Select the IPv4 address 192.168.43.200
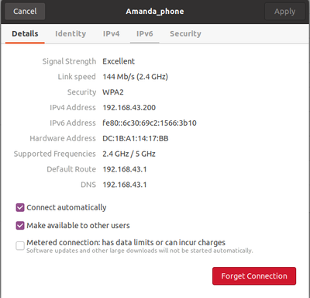The width and height of the screenshot is (310, 298). pyautogui.click(x=129, y=108)
